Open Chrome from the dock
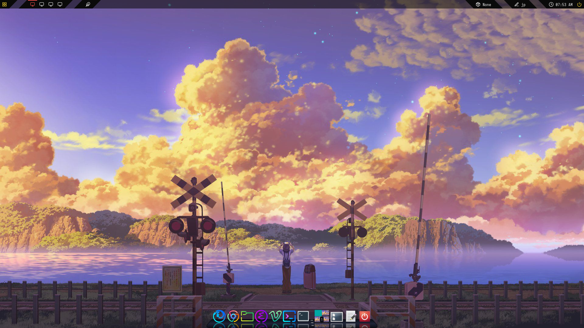The height and width of the screenshot is (328, 584). tap(233, 316)
